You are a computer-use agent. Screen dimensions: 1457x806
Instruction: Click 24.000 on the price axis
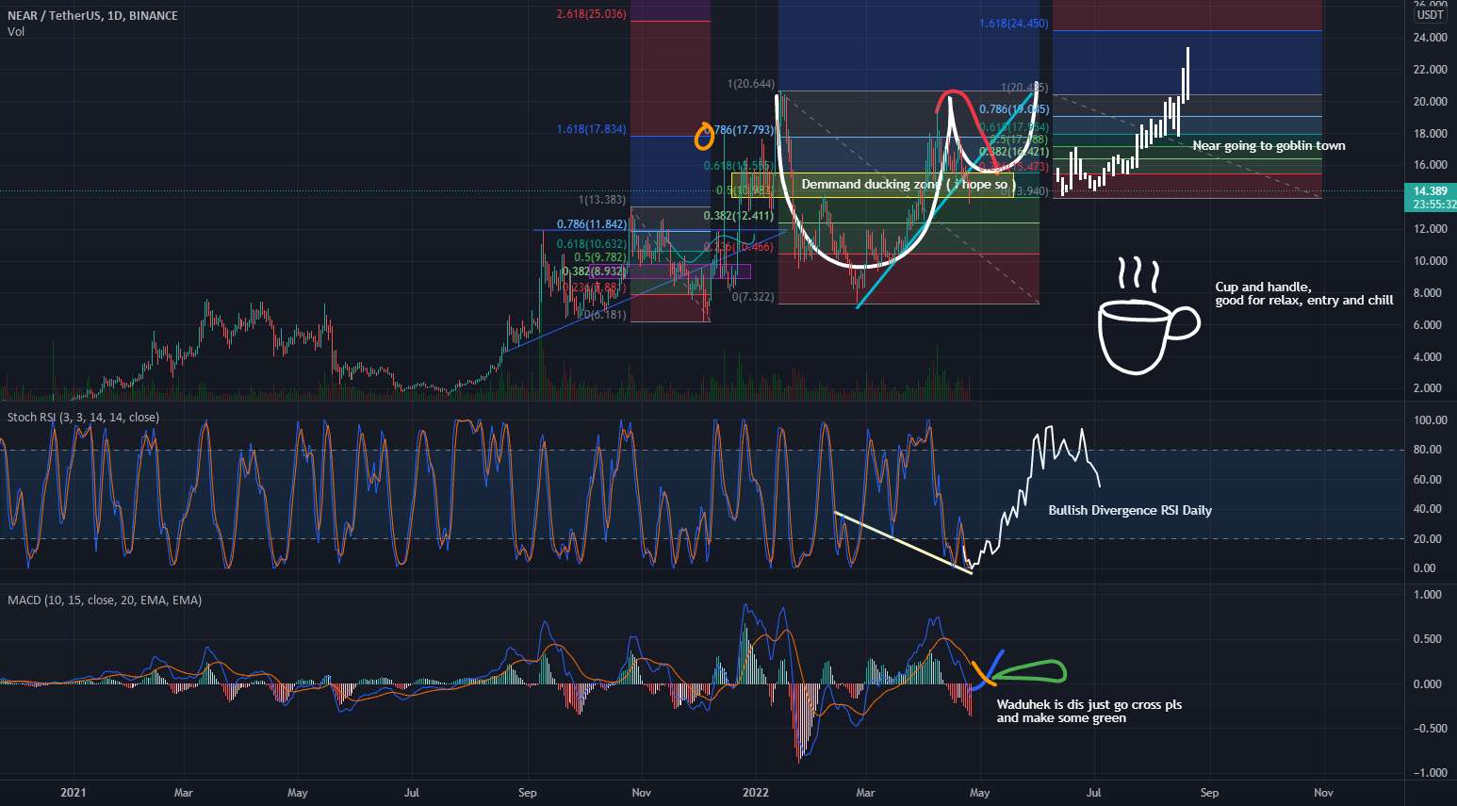click(1430, 38)
